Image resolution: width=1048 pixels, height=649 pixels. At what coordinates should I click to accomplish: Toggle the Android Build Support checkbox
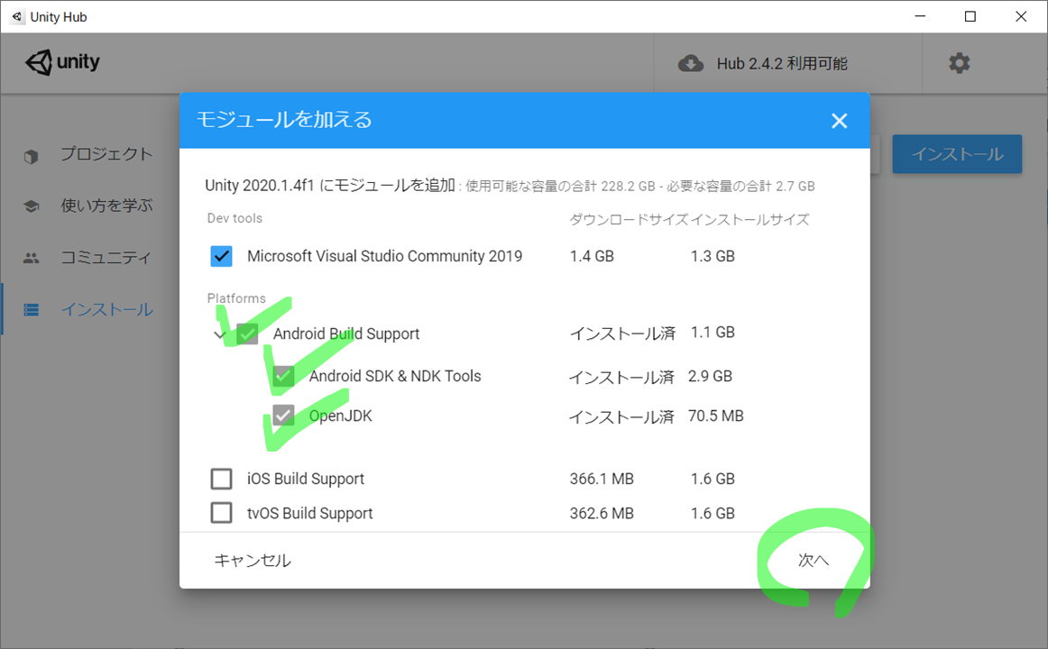(x=247, y=334)
